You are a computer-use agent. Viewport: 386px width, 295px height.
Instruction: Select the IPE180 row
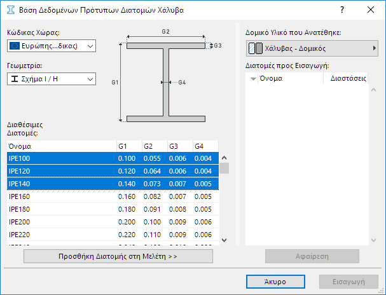point(113,209)
